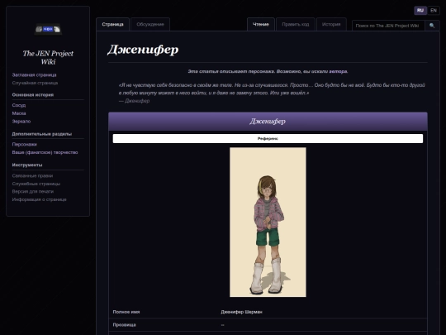Switch language to EN
This screenshot has height=335, width=446.
click(434, 11)
